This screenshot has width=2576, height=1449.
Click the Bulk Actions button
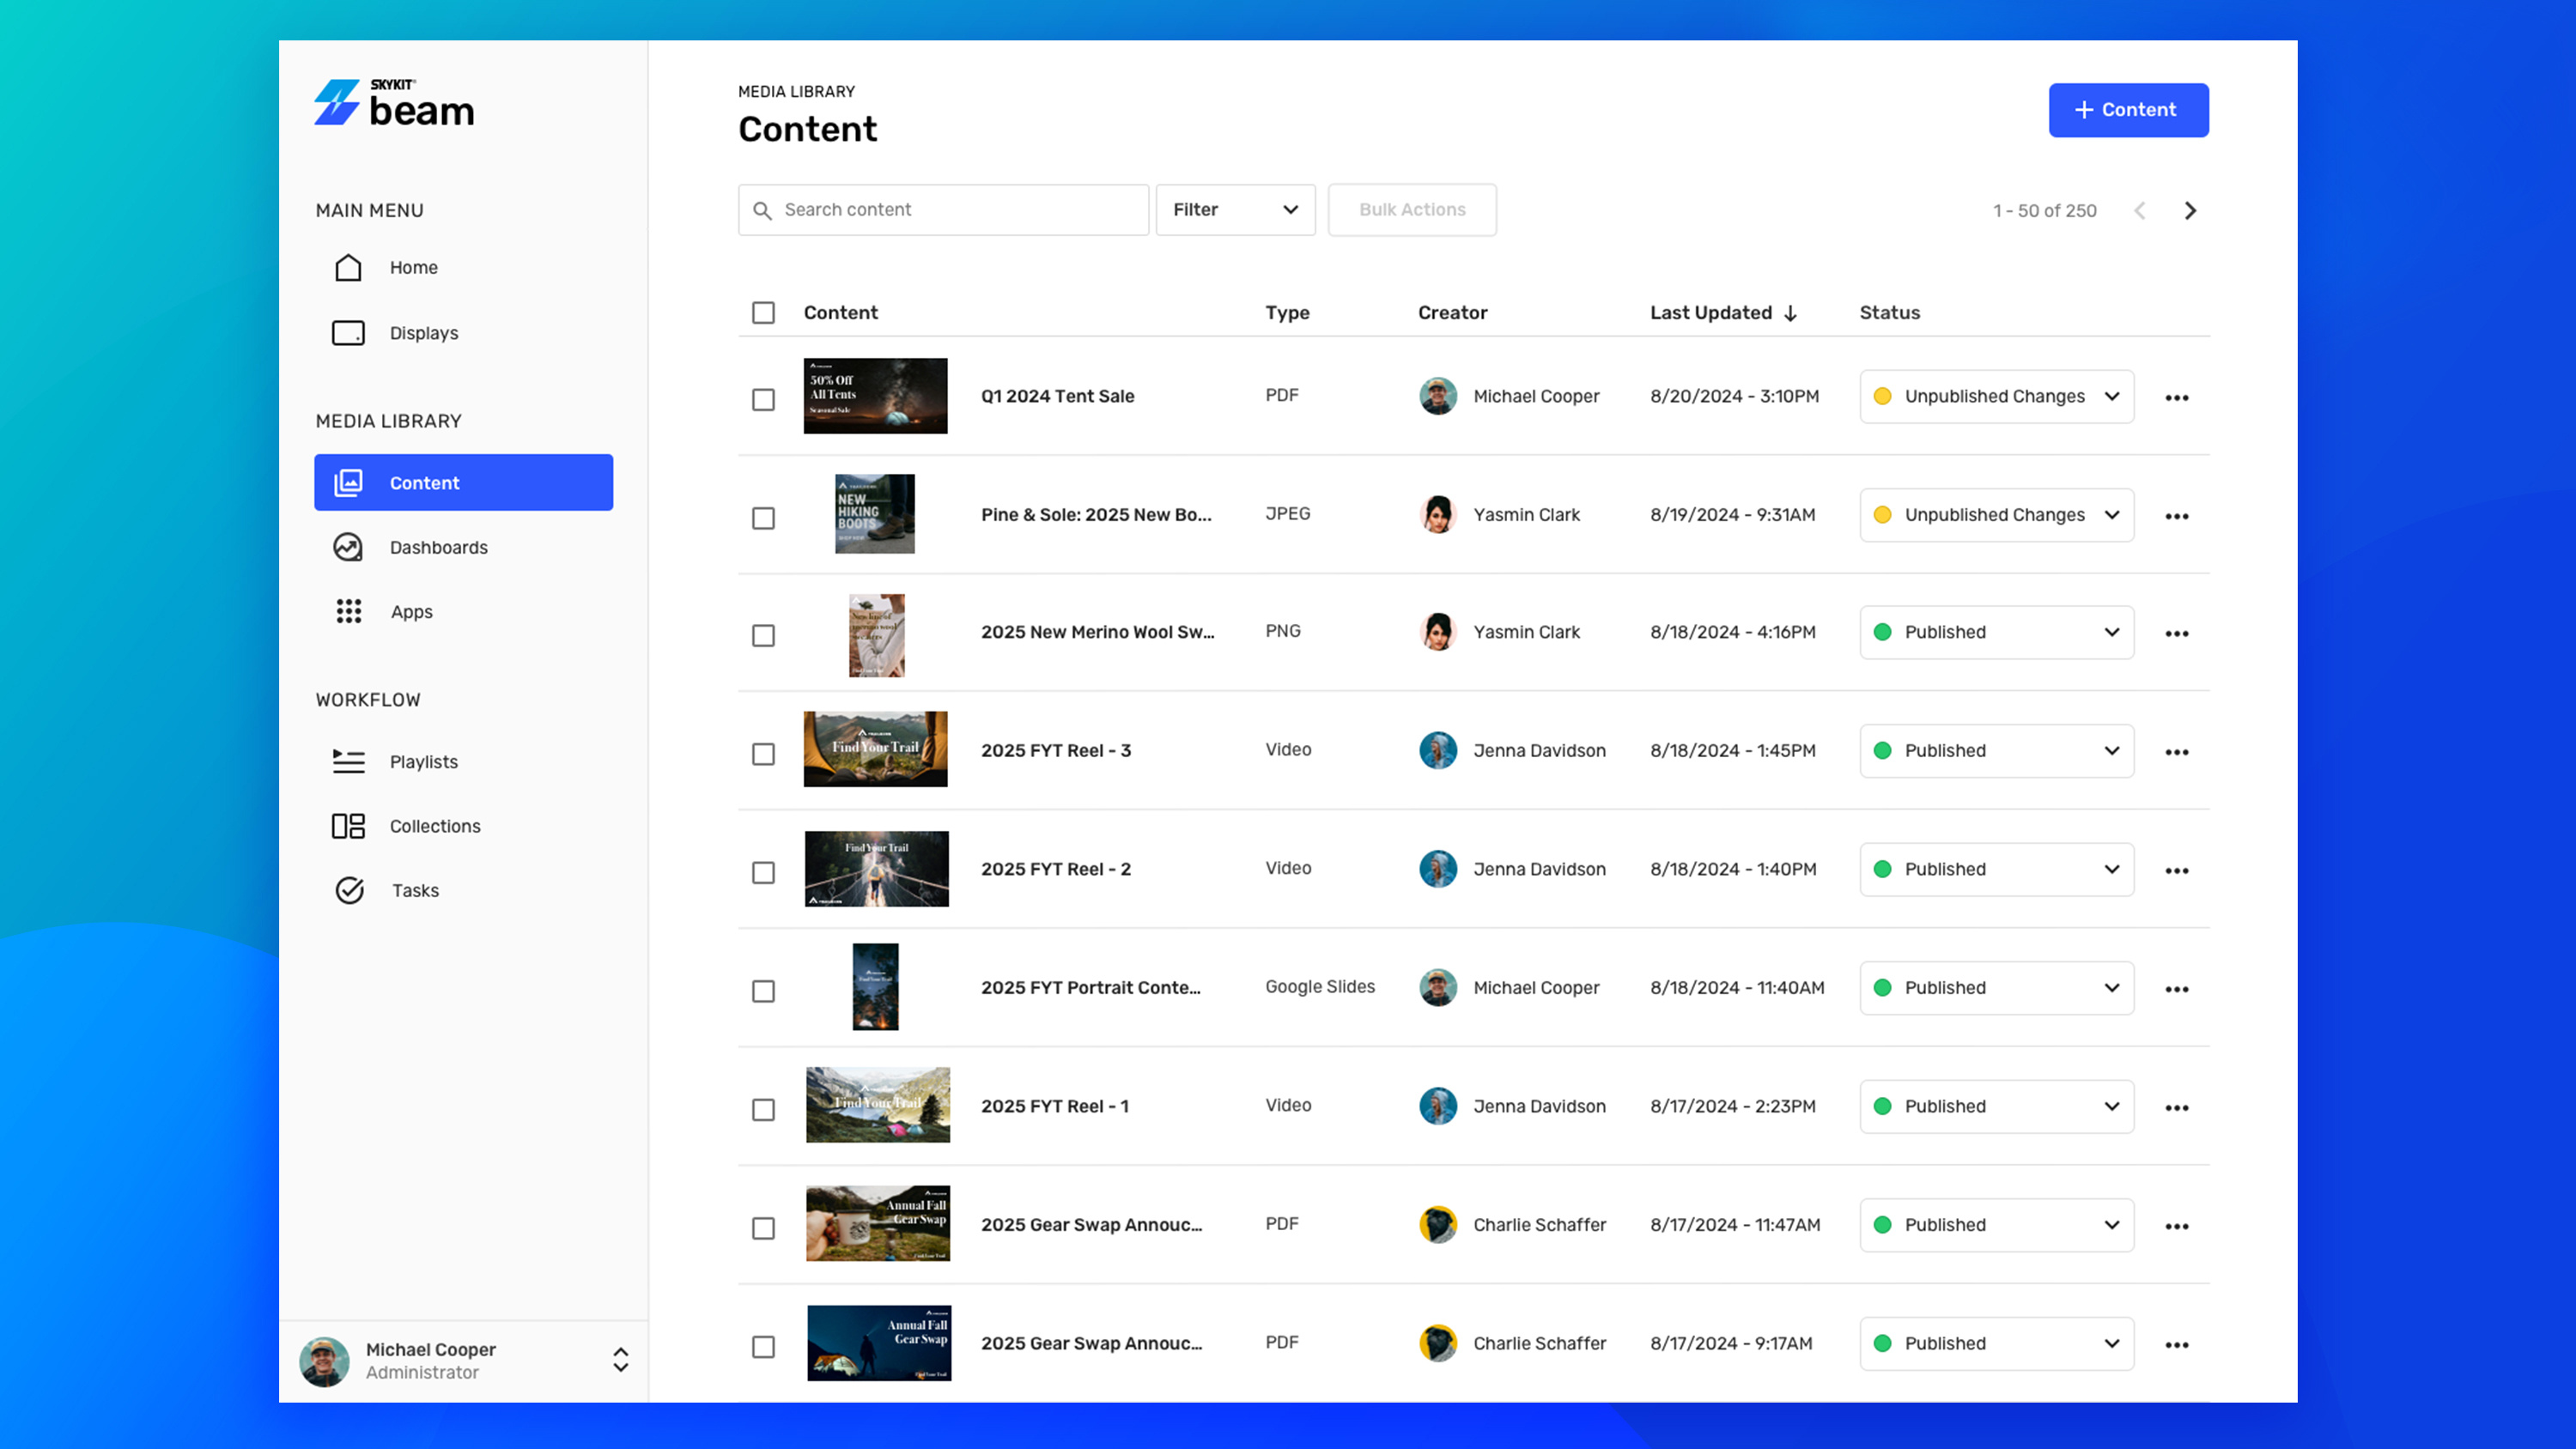pyautogui.click(x=1412, y=210)
